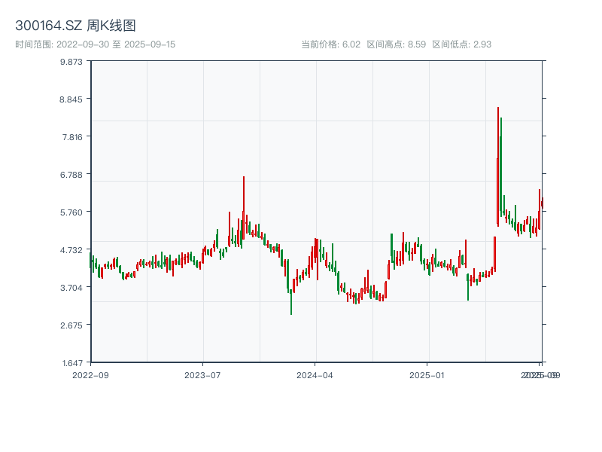Click y-axis label 2.675
Image resolution: width=602 pixels, height=452 pixels.
pyautogui.click(x=71, y=325)
